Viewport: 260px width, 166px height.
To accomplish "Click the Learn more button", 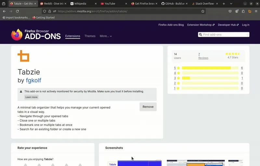I will pyautogui.click(x=31, y=97).
